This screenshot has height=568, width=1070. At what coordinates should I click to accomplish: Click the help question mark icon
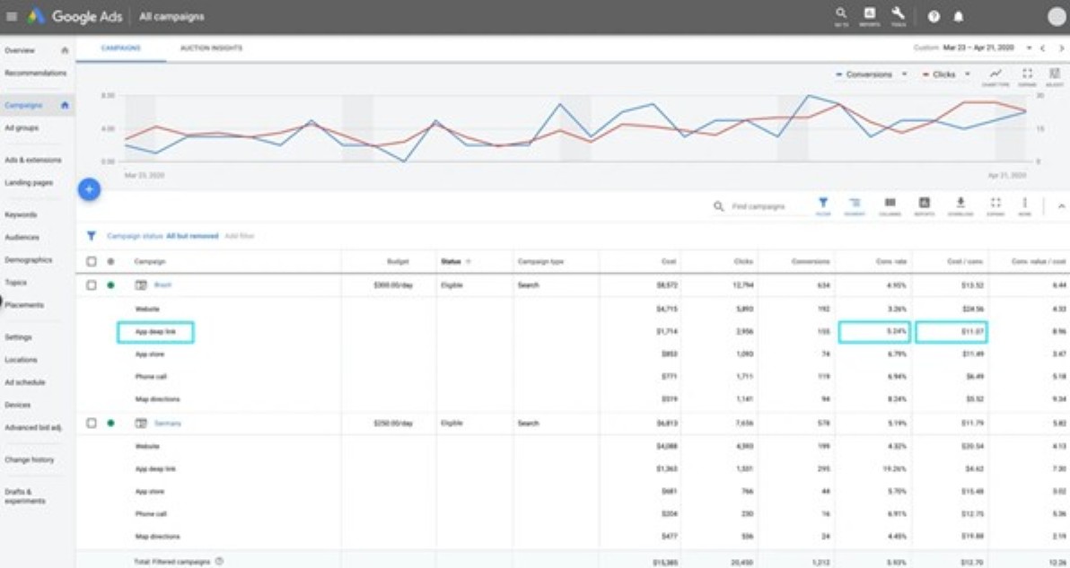point(934,17)
